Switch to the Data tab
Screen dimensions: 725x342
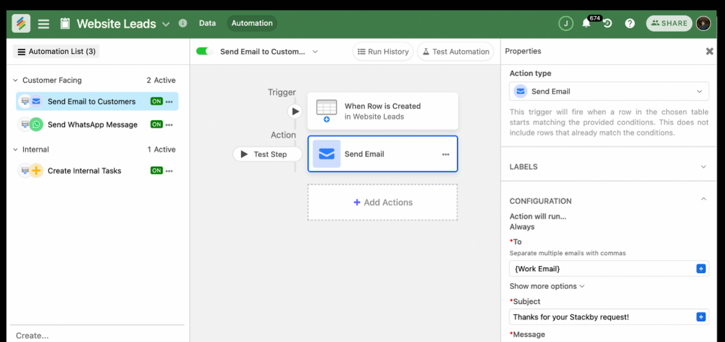click(207, 23)
